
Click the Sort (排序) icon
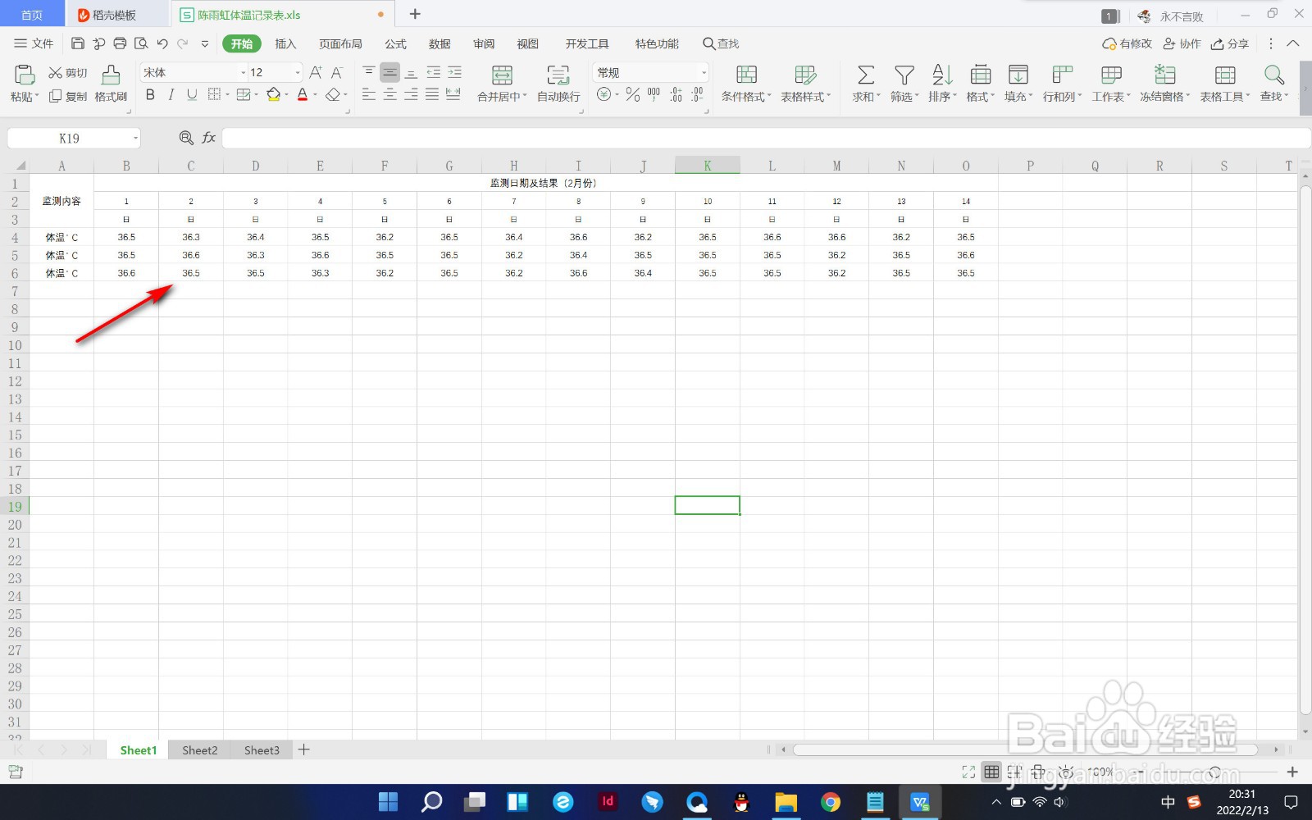pos(942,75)
